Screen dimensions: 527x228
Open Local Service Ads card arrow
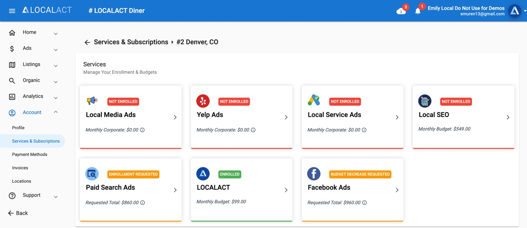click(x=397, y=117)
